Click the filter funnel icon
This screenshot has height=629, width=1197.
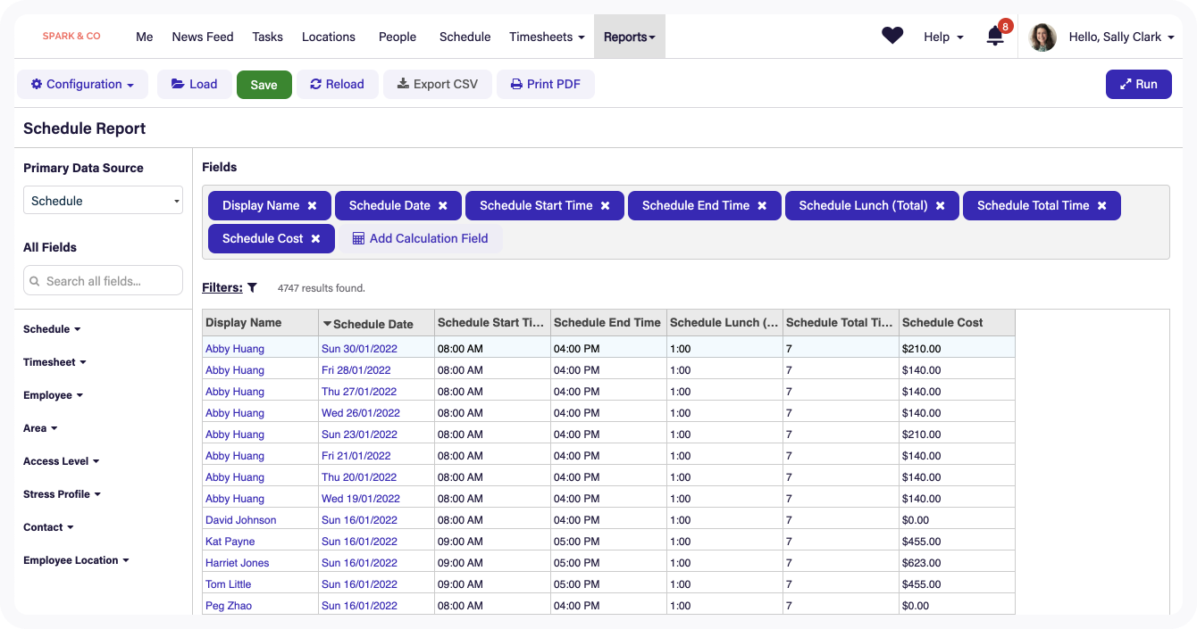(253, 287)
